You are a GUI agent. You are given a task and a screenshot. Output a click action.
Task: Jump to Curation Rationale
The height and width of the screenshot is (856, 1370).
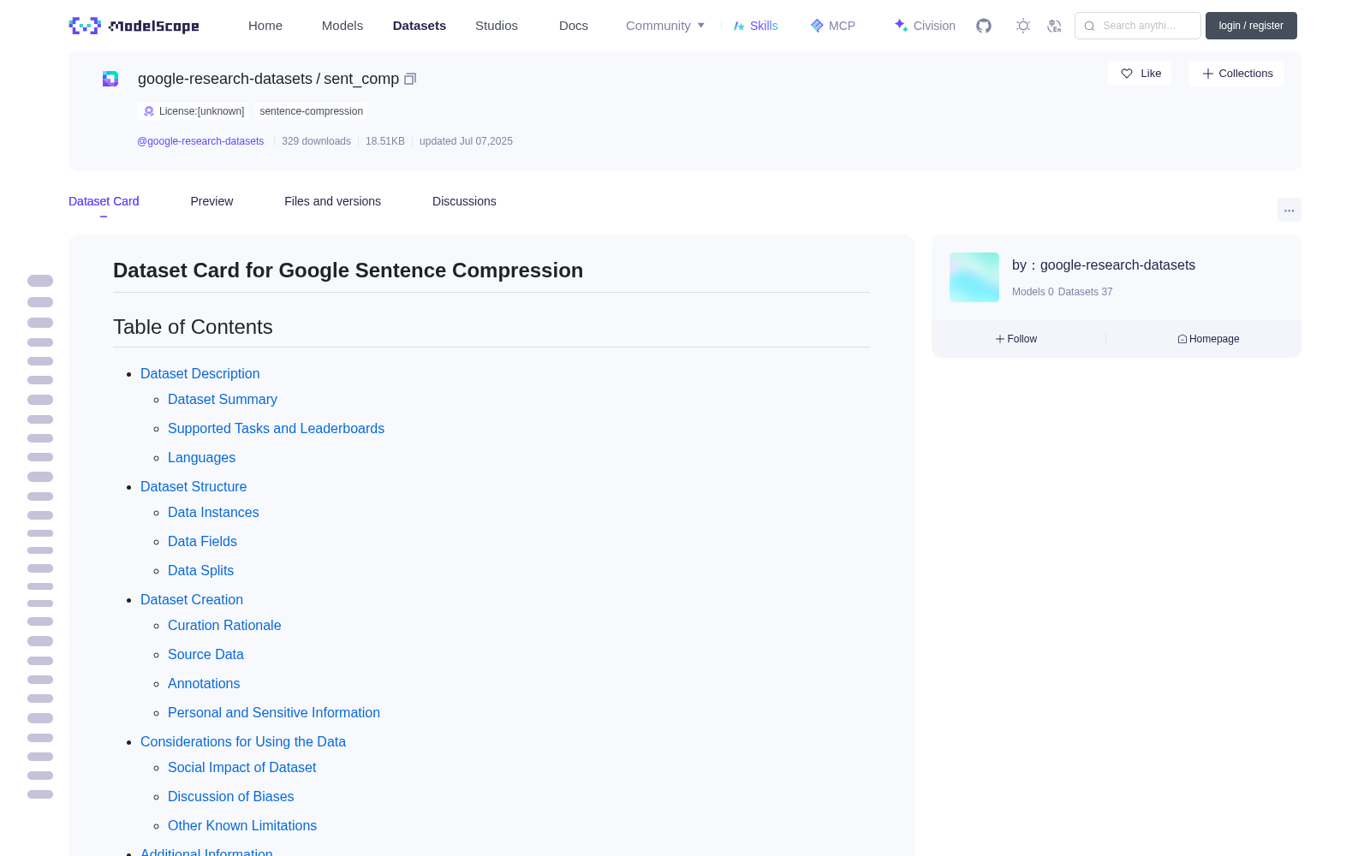224,625
